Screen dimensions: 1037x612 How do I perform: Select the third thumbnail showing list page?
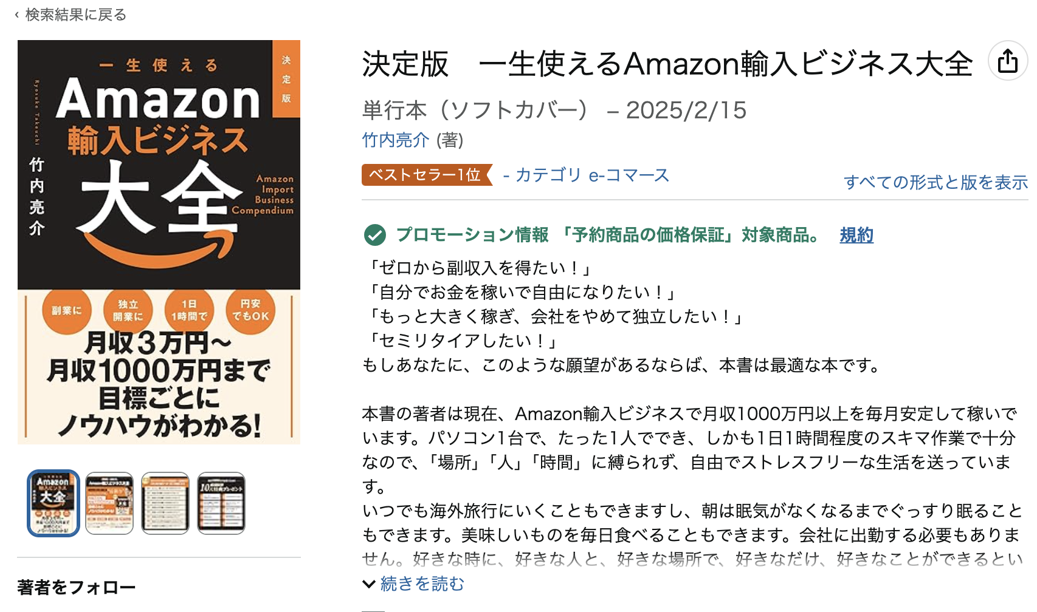click(165, 503)
